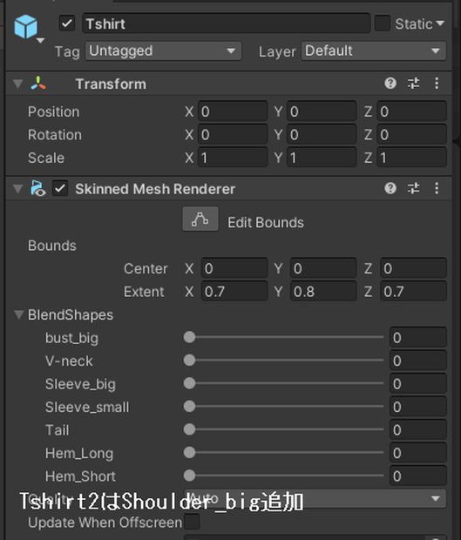Open Skinned Mesh Renderer help icon
This screenshot has height=540, width=461.
tap(390, 188)
